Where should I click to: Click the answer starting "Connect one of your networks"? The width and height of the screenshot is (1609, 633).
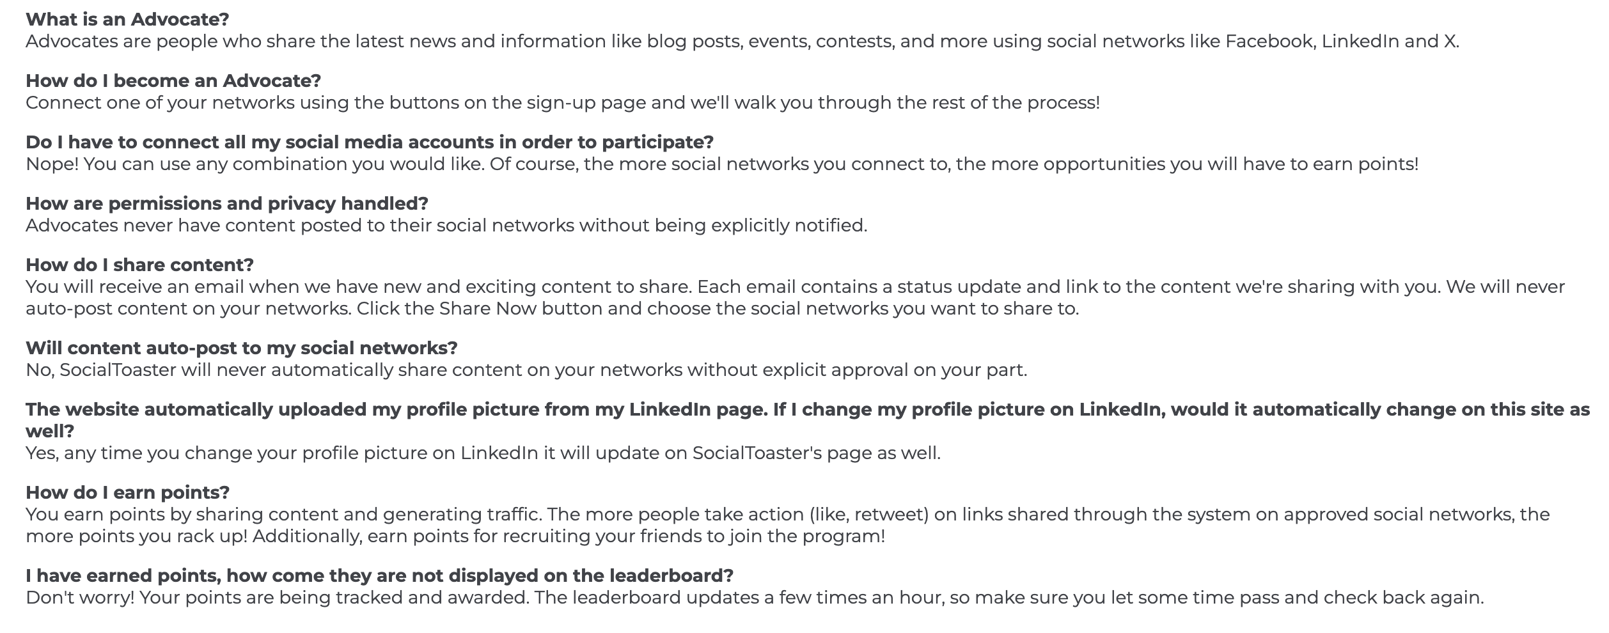tap(562, 103)
